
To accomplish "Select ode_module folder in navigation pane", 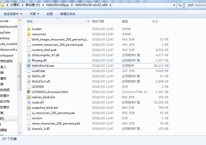I will pyautogui.click(x=9, y=44).
